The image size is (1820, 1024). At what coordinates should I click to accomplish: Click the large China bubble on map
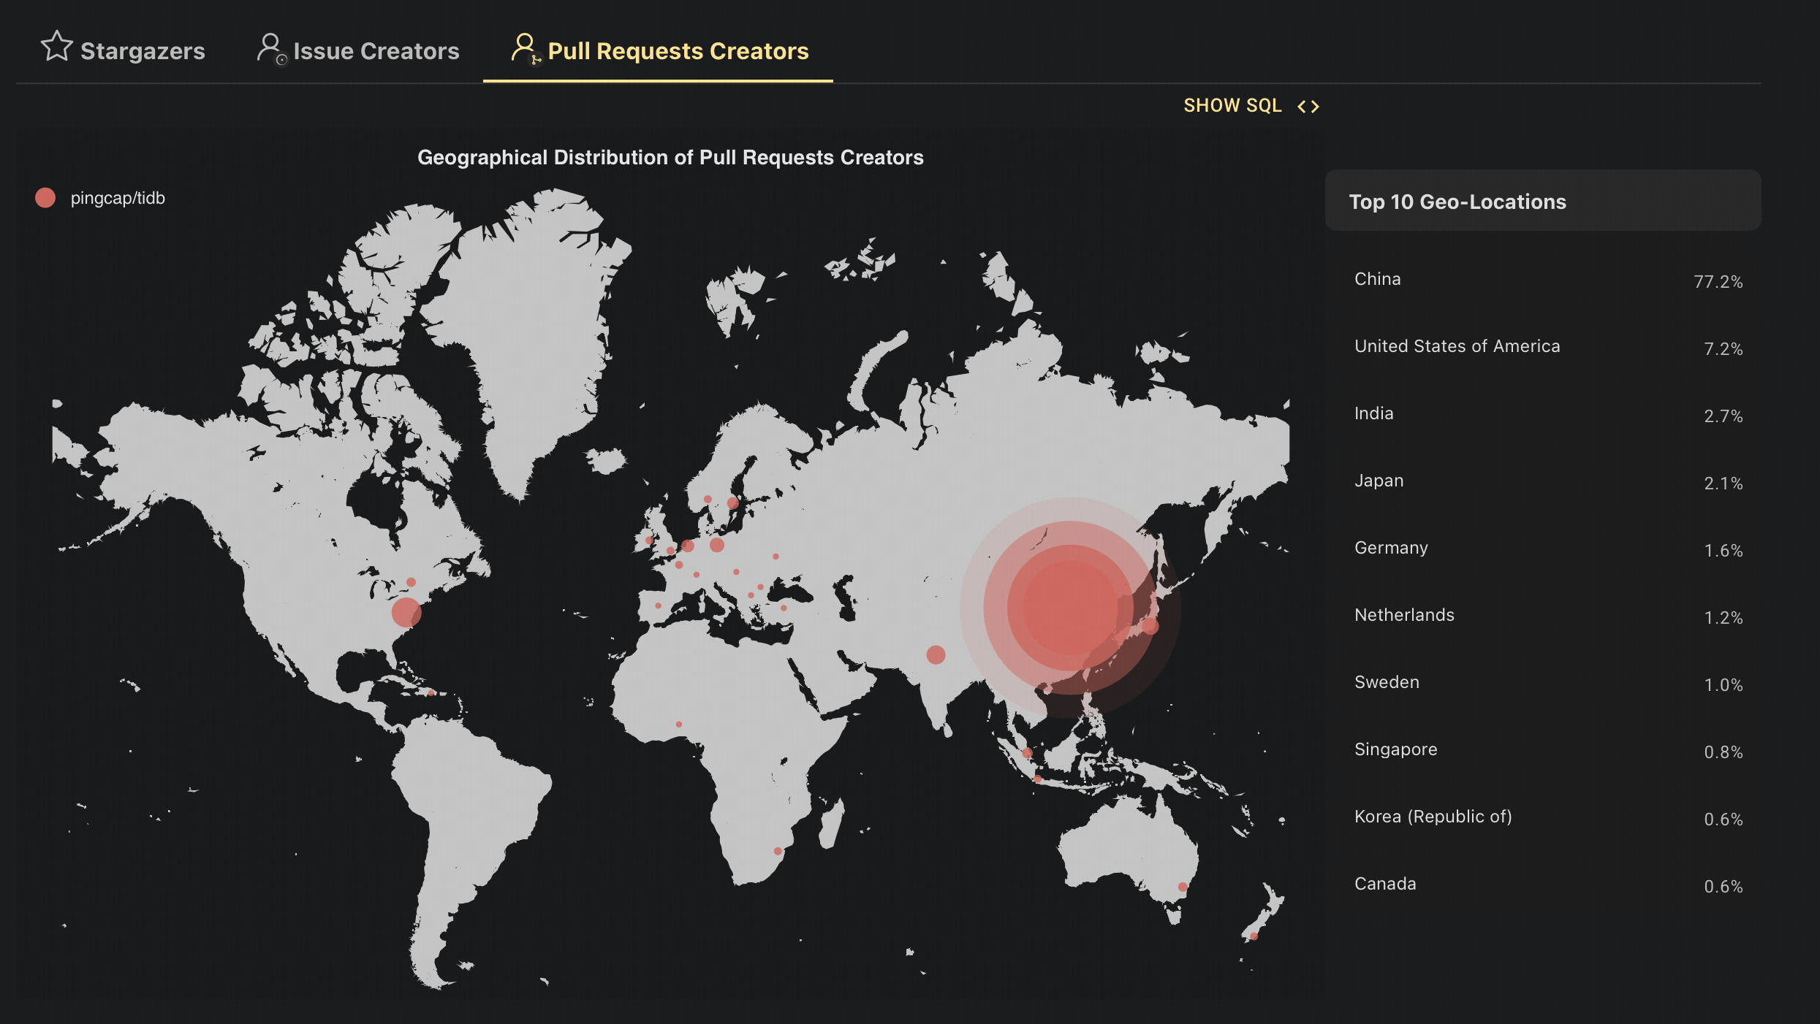(x=1069, y=608)
